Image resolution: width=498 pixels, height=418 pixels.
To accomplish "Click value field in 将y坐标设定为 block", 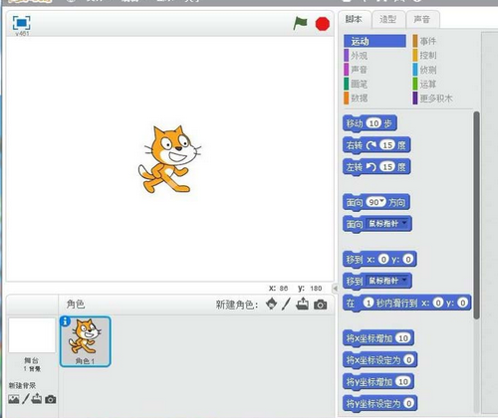I will pos(409,403).
